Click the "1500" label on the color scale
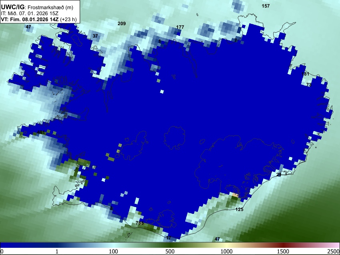This screenshot has width=340, height=255. click(283, 251)
